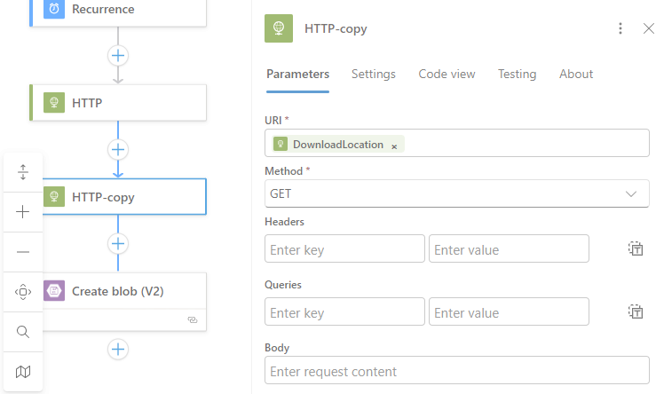
Task: Open the Code view tab
Action: pos(447,74)
